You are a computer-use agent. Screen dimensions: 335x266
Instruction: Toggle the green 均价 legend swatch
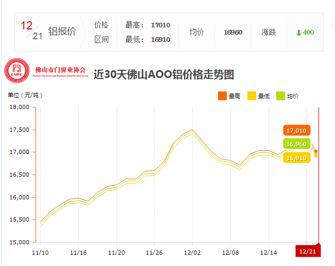(x=280, y=96)
